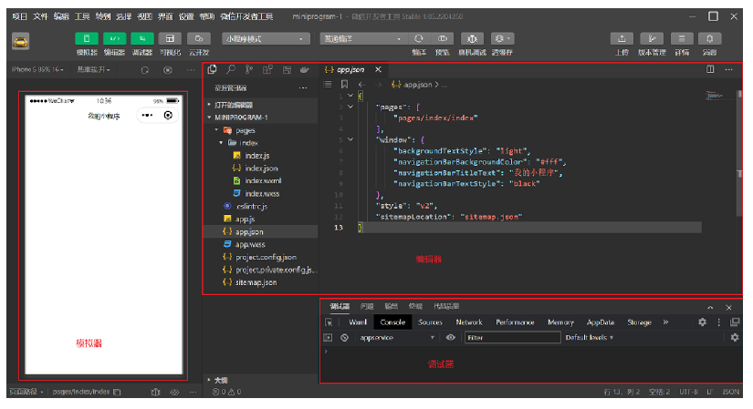The image size is (753, 409).
Task: Select the Network devtools tab
Action: 469,322
